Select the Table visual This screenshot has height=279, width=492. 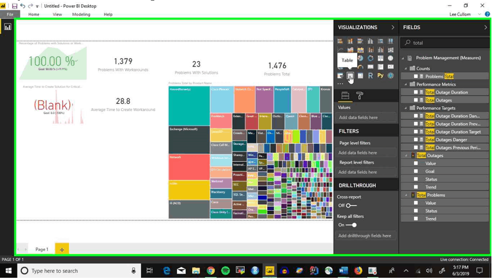(350, 75)
